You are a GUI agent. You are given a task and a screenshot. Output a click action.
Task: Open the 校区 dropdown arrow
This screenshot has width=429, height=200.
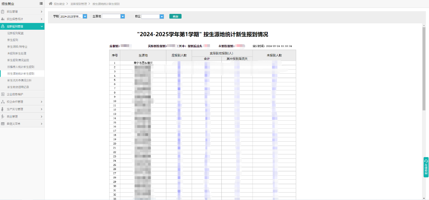[x=162, y=16]
